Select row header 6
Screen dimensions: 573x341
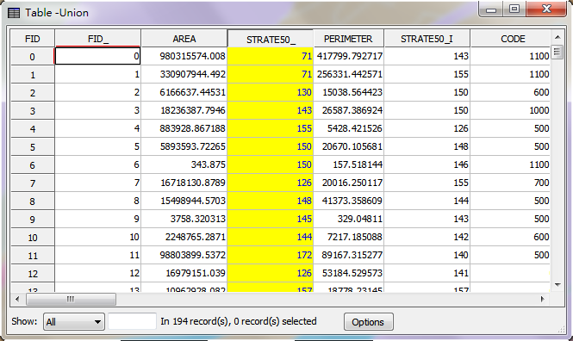pyautogui.click(x=33, y=165)
